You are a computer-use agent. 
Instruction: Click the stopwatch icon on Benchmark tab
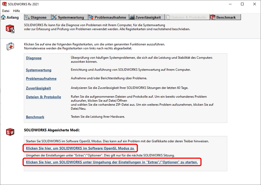[213, 17]
